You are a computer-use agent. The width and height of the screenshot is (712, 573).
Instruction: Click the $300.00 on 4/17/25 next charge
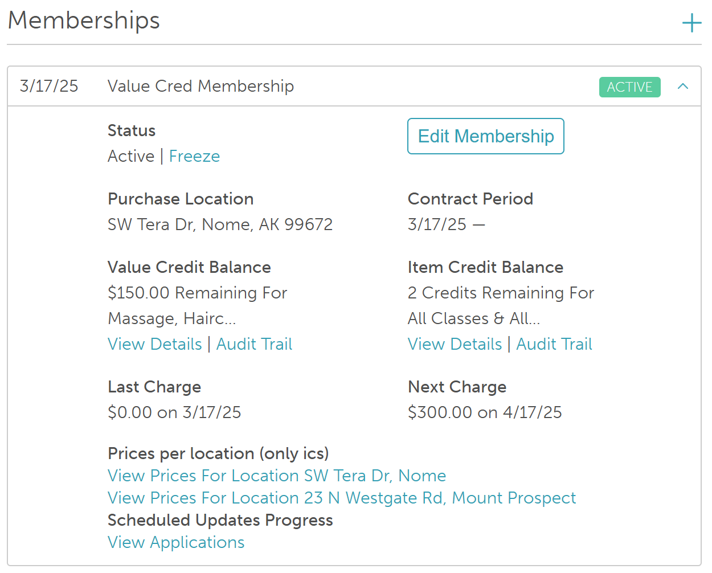[x=485, y=412]
